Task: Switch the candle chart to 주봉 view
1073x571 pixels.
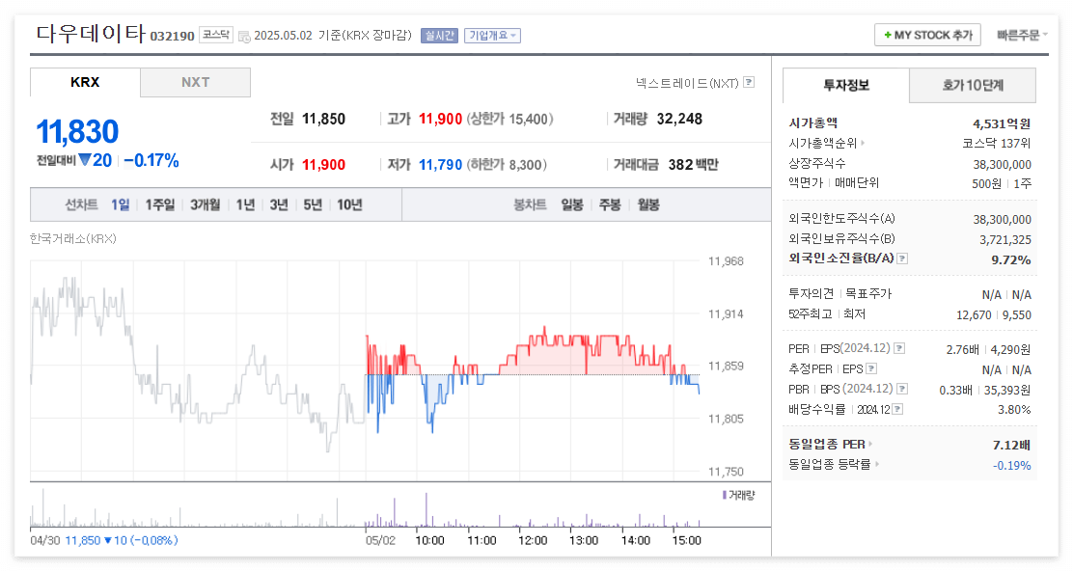Action: coord(609,204)
